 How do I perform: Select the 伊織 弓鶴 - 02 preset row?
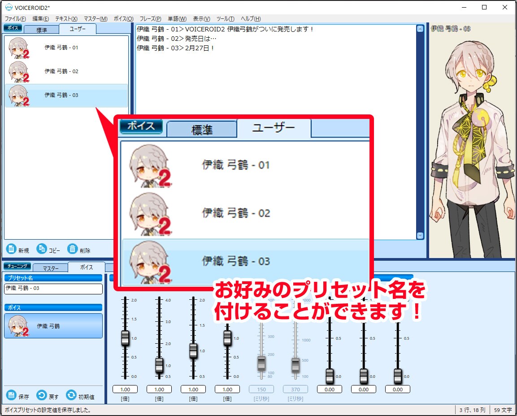tap(66, 72)
